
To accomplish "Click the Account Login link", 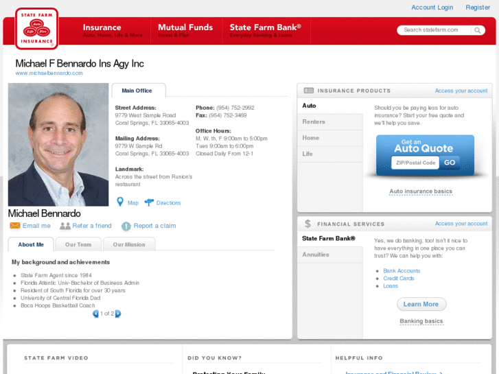I will 432,8.
